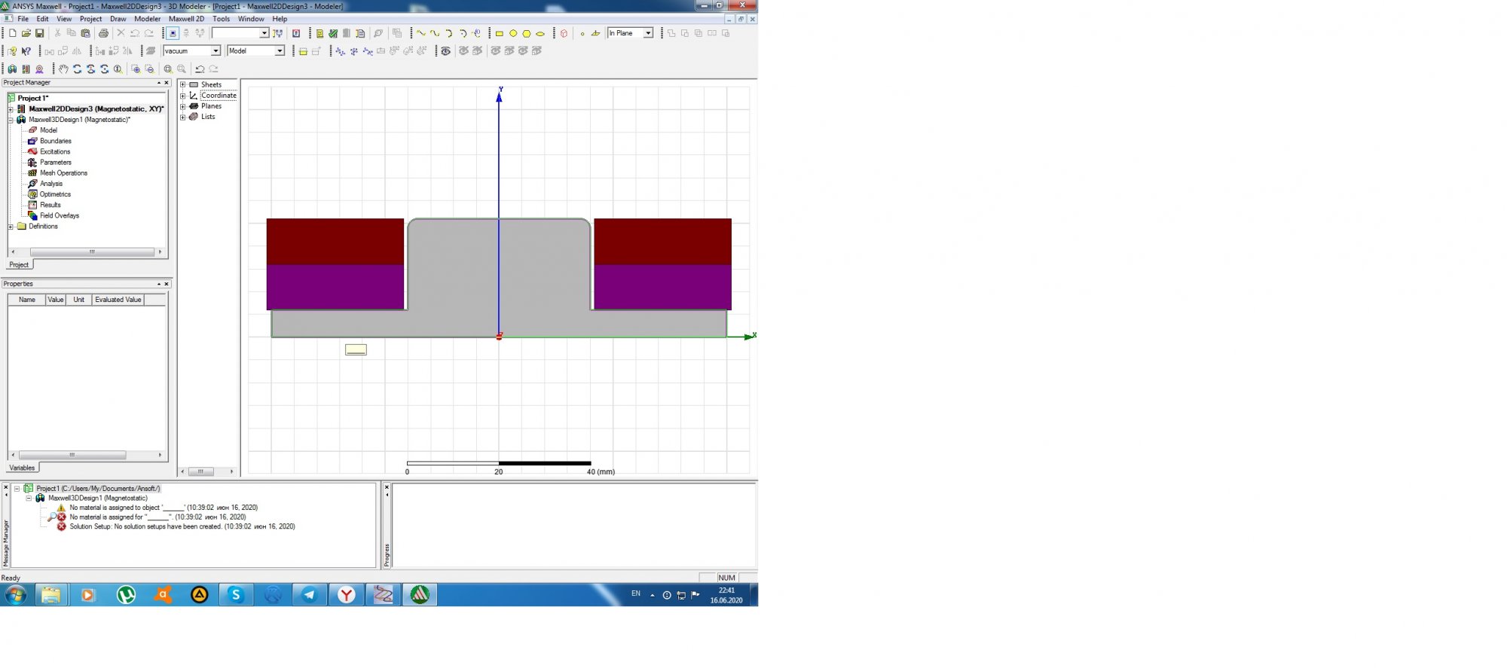Click the Validate green checkmark icon
The image size is (1507, 668).
(333, 33)
